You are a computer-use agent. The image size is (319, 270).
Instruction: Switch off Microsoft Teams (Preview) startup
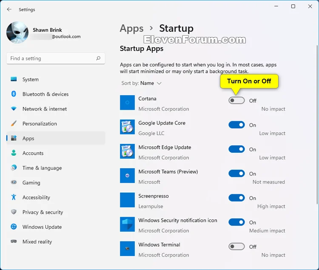236,173
